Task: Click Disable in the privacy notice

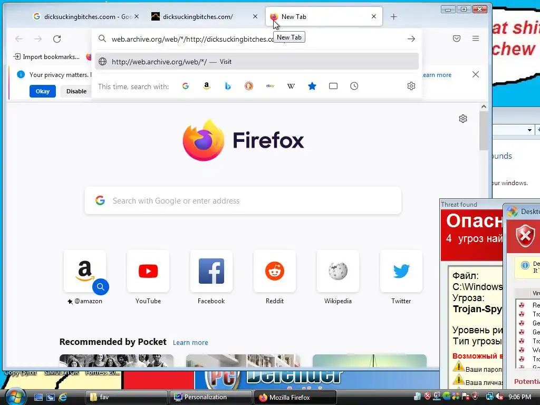Action: point(76,91)
